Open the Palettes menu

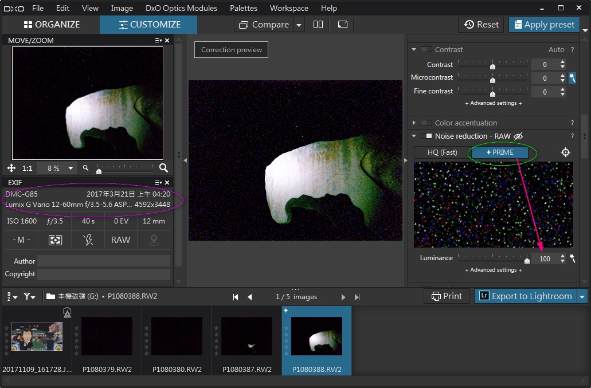244,8
